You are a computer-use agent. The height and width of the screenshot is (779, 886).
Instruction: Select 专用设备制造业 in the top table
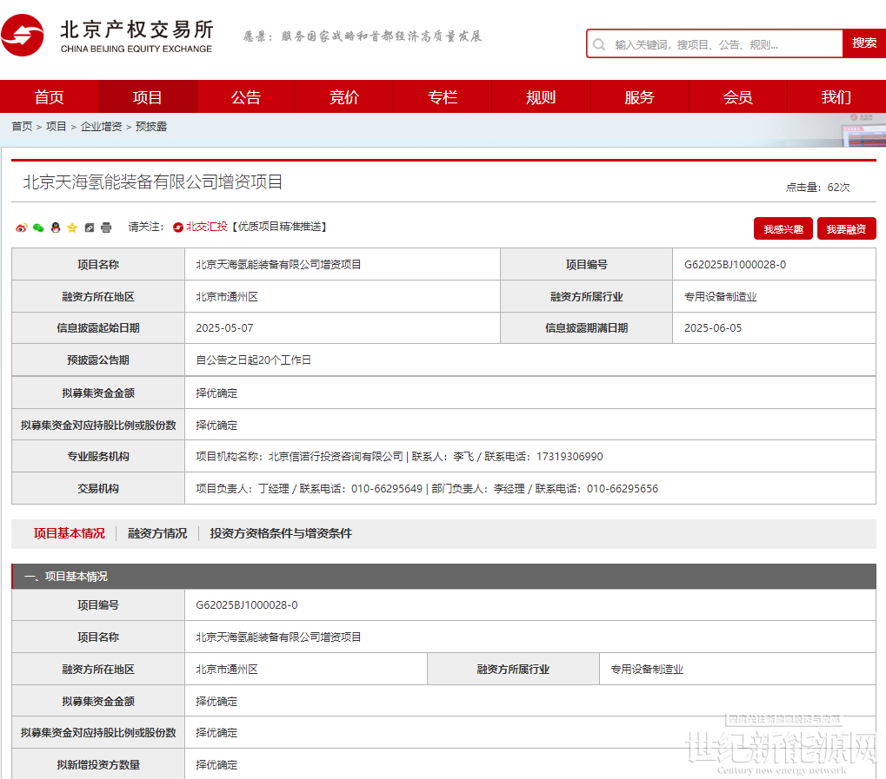(721, 296)
